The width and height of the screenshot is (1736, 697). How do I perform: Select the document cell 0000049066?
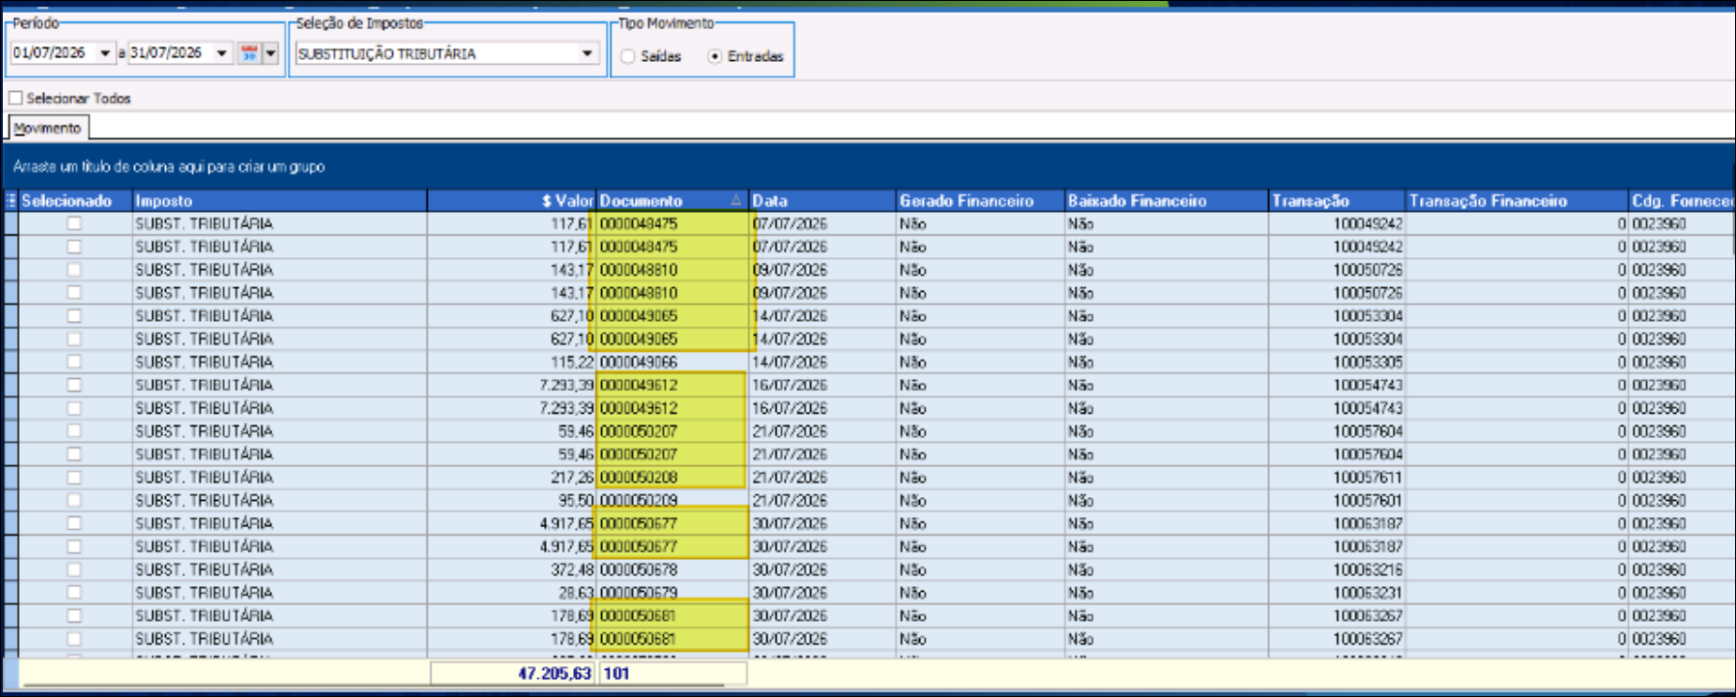tap(672, 362)
